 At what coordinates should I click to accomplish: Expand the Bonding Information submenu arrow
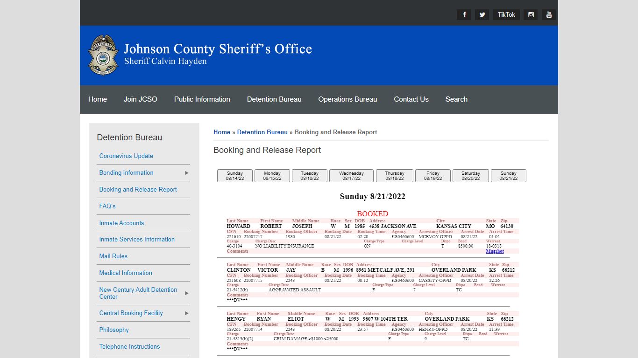click(x=187, y=173)
